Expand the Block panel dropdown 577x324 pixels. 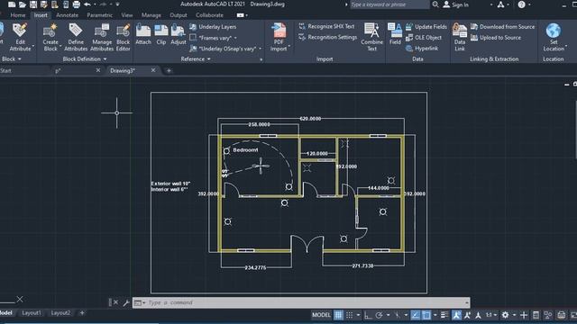(x=12, y=58)
